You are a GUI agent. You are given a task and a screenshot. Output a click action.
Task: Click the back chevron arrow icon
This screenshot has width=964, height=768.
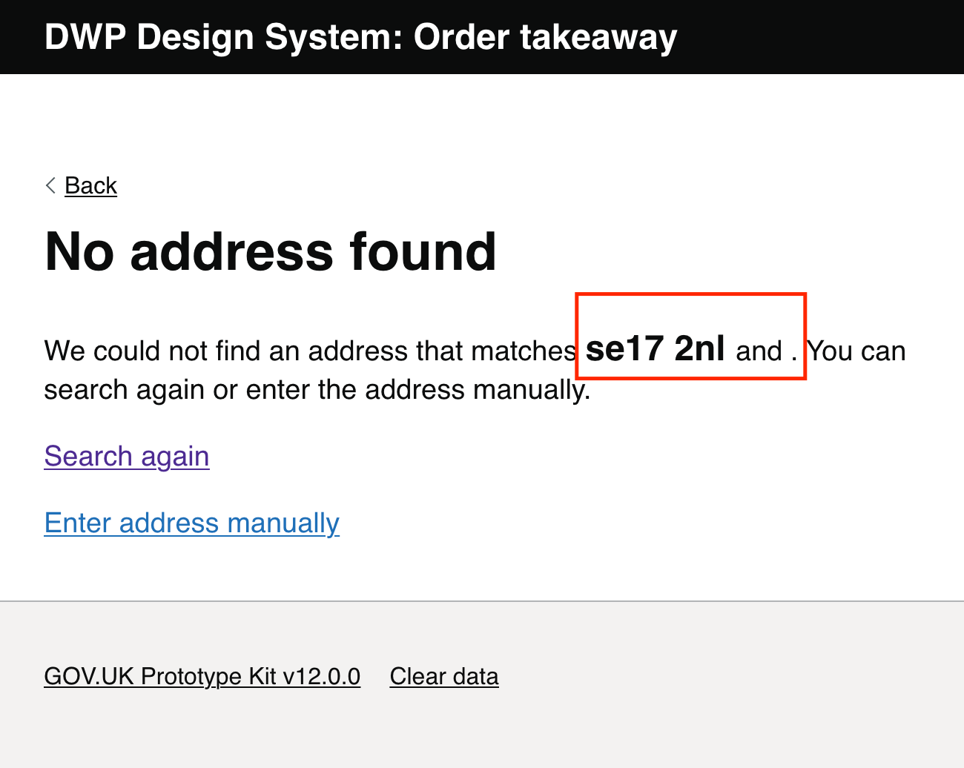point(50,185)
